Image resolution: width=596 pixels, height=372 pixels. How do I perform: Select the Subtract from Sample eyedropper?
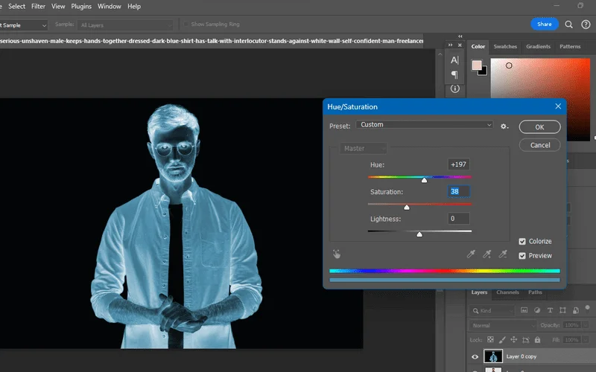[x=503, y=254]
